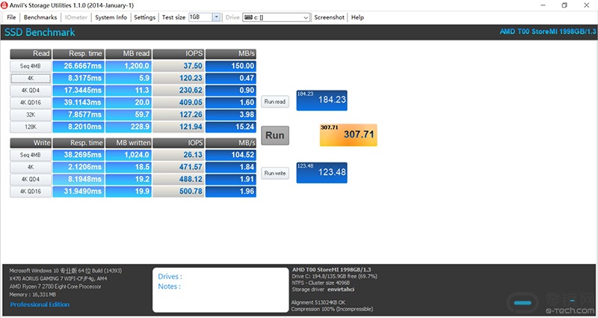Open the File menu
This screenshot has width=598, height=318.
[x=11, y=17]
